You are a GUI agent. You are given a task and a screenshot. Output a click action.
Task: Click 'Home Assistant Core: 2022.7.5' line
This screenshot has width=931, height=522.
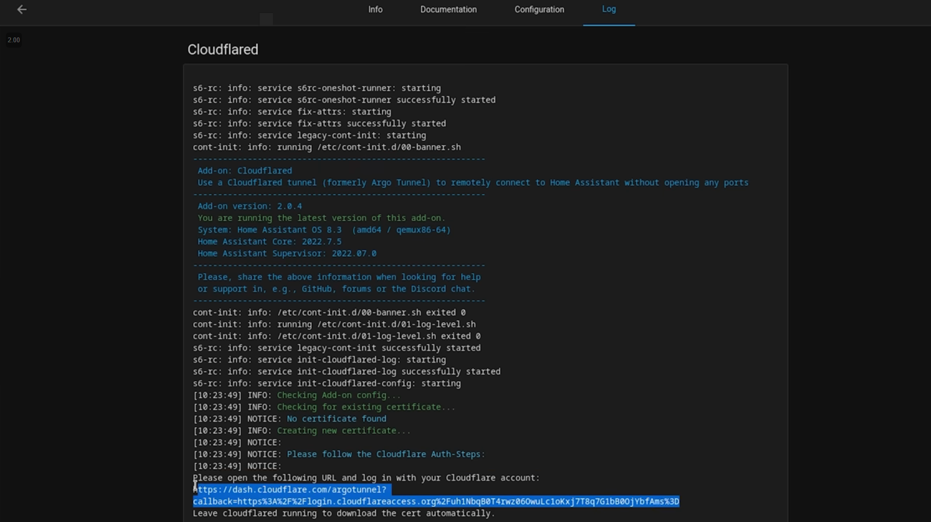tap(269, 242)
